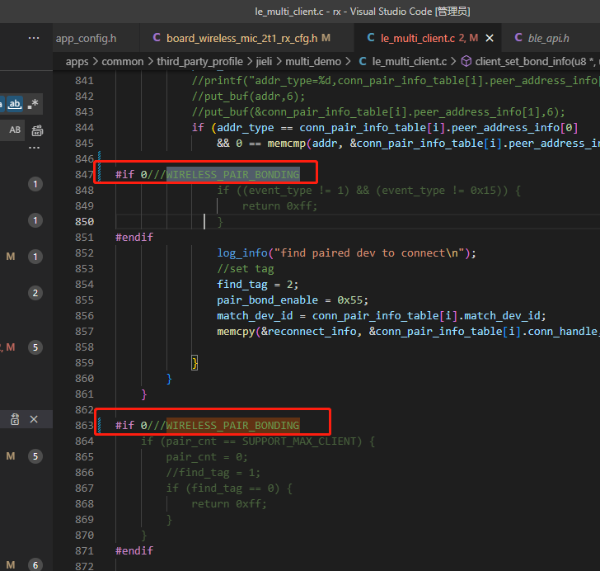Image resolution: width=600 pixels, height=571 pixels.
Task: Click the event_type condition on line 848
Action: coord(369,191)
